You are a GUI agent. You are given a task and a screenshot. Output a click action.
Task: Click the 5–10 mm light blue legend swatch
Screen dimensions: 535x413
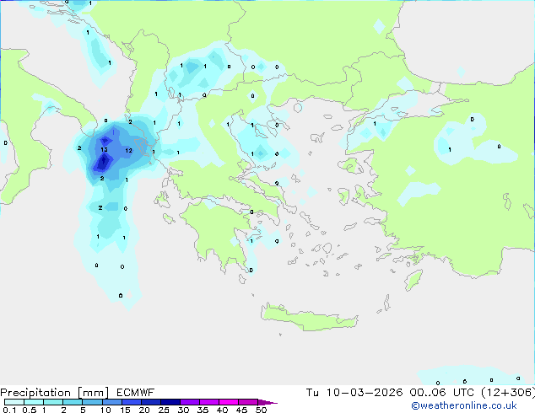click(x=92, y=402)
